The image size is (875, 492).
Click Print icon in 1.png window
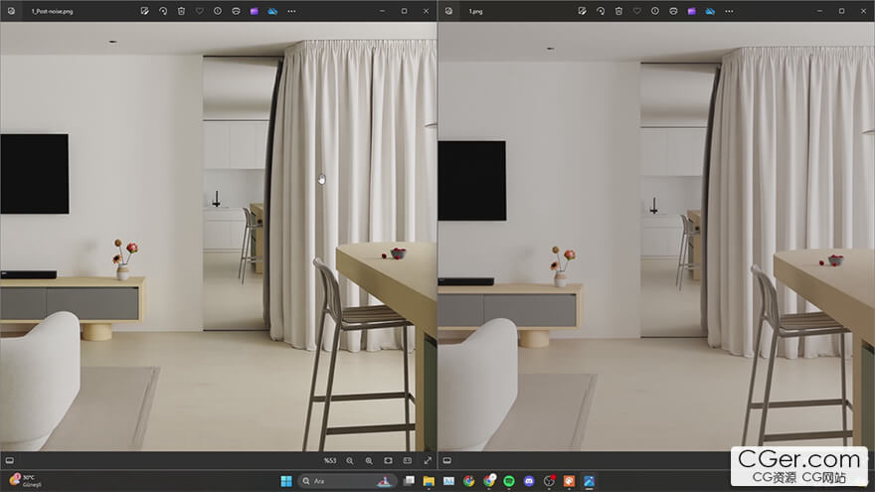(x=673, y=11)
